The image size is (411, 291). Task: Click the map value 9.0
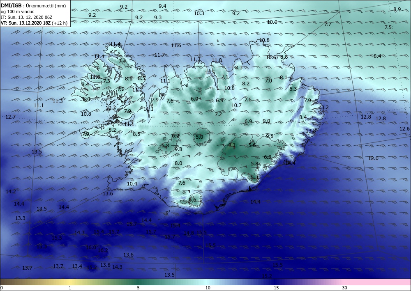(266, 121)
